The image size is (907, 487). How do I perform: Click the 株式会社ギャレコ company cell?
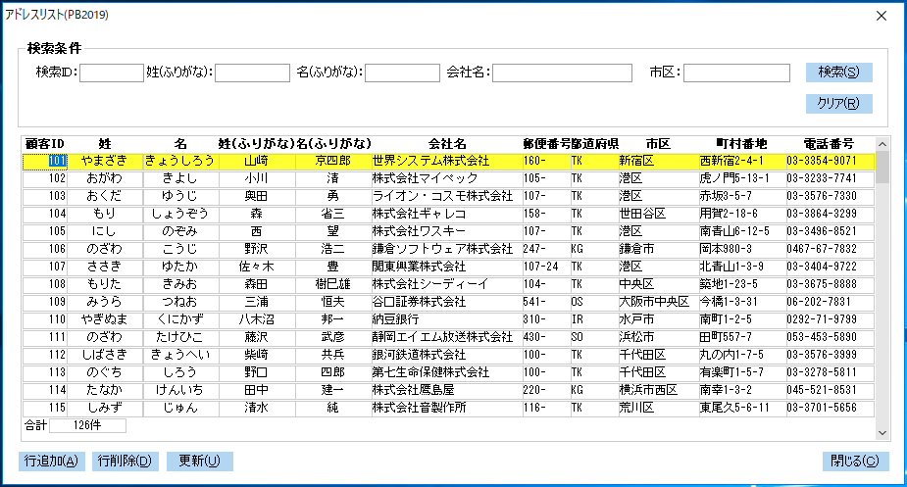[x=446, y=214]
